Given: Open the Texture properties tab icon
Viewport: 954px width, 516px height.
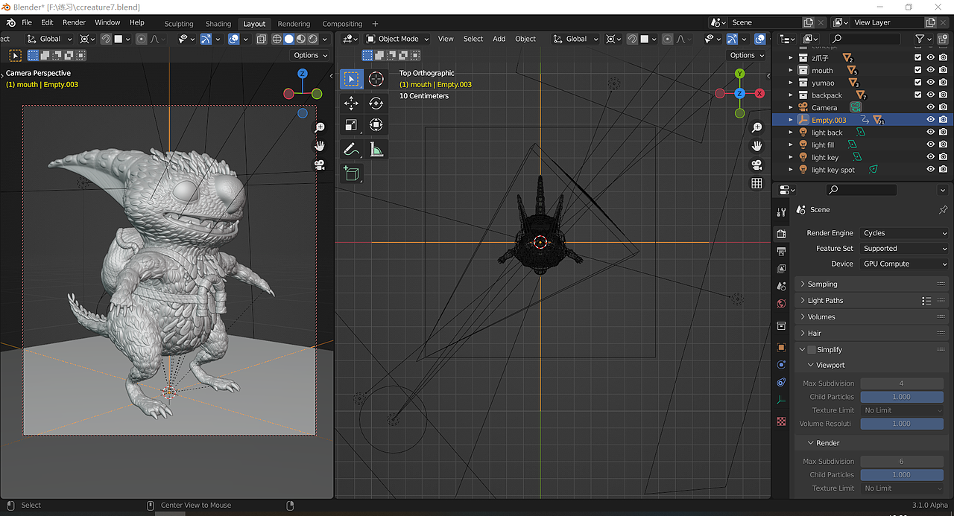Looking at the screenshot, I should (781, 421).
